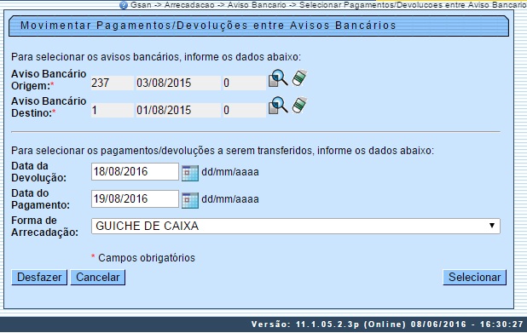Click the help icon beside Gsan breadcrumb
The height and width of the screenshot is (333, 527).
point(124,5)
